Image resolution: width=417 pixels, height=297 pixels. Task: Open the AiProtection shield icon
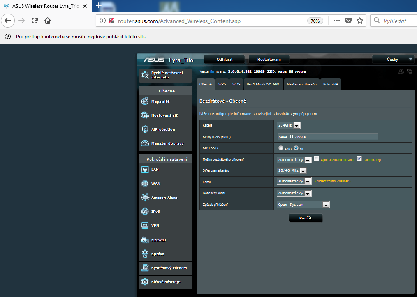point(145,129)
